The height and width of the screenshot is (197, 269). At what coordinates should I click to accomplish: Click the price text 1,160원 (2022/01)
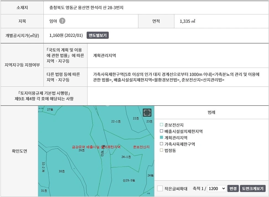(x=66, y=35)
